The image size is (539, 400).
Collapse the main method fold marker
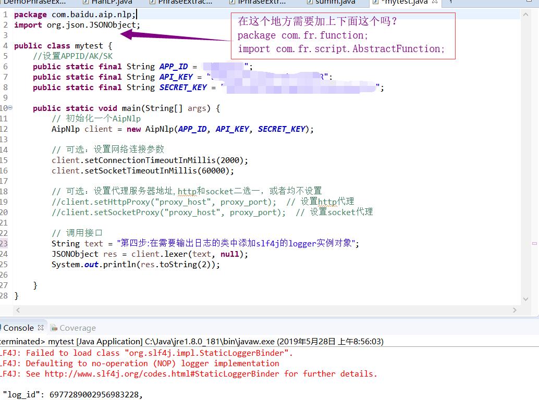point(10,108)
